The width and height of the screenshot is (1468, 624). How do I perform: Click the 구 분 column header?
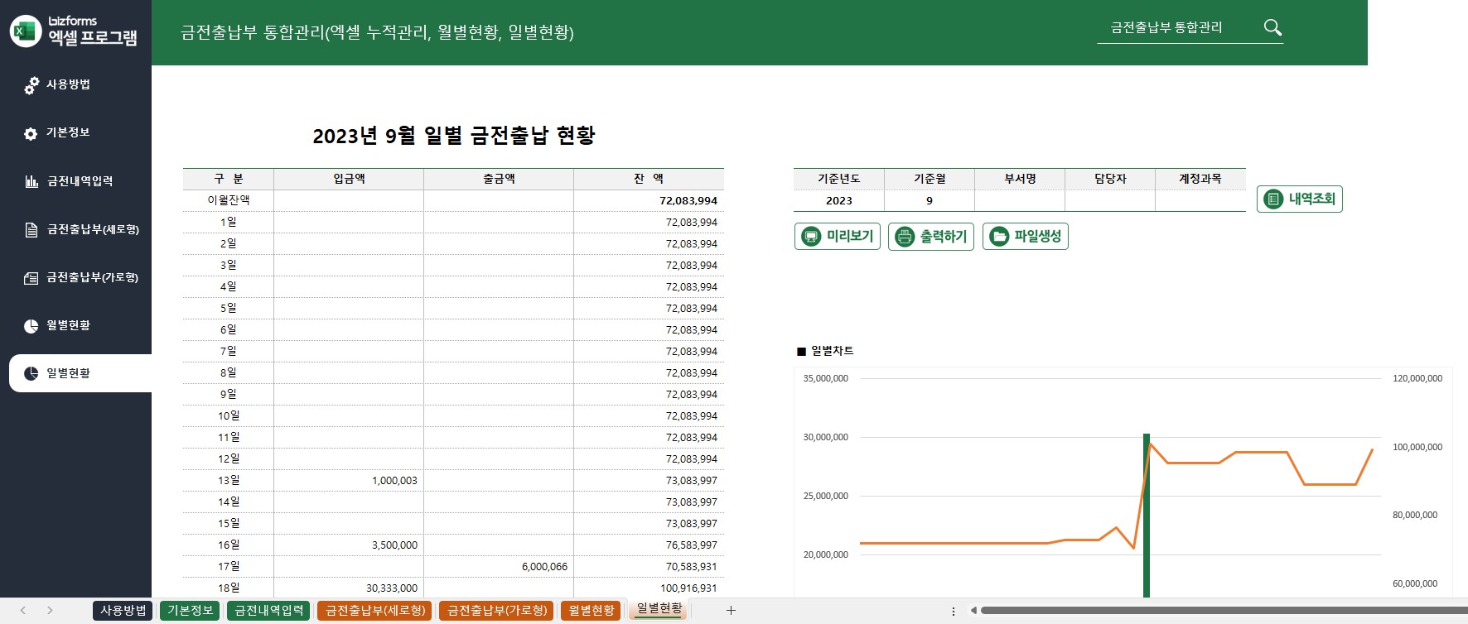click(229, 179)
